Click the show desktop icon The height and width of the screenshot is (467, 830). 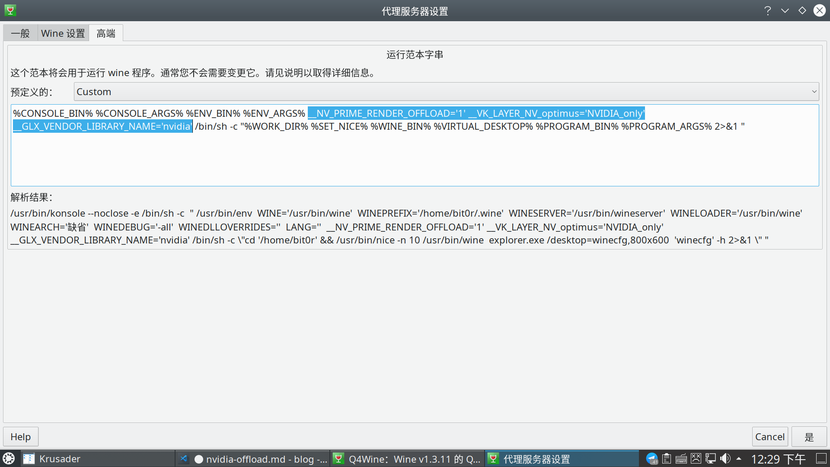click(821, 459)
